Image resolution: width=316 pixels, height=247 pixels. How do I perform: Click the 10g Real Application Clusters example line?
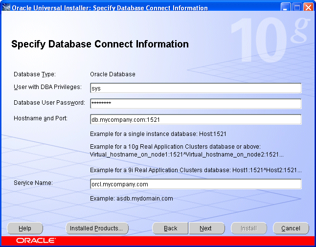[175, 146]
